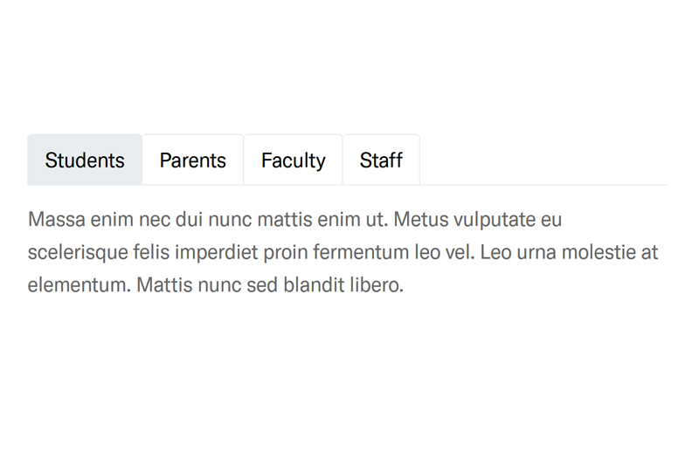Select the Faculty tab
The image size is (699, 465).
(293, 161)
